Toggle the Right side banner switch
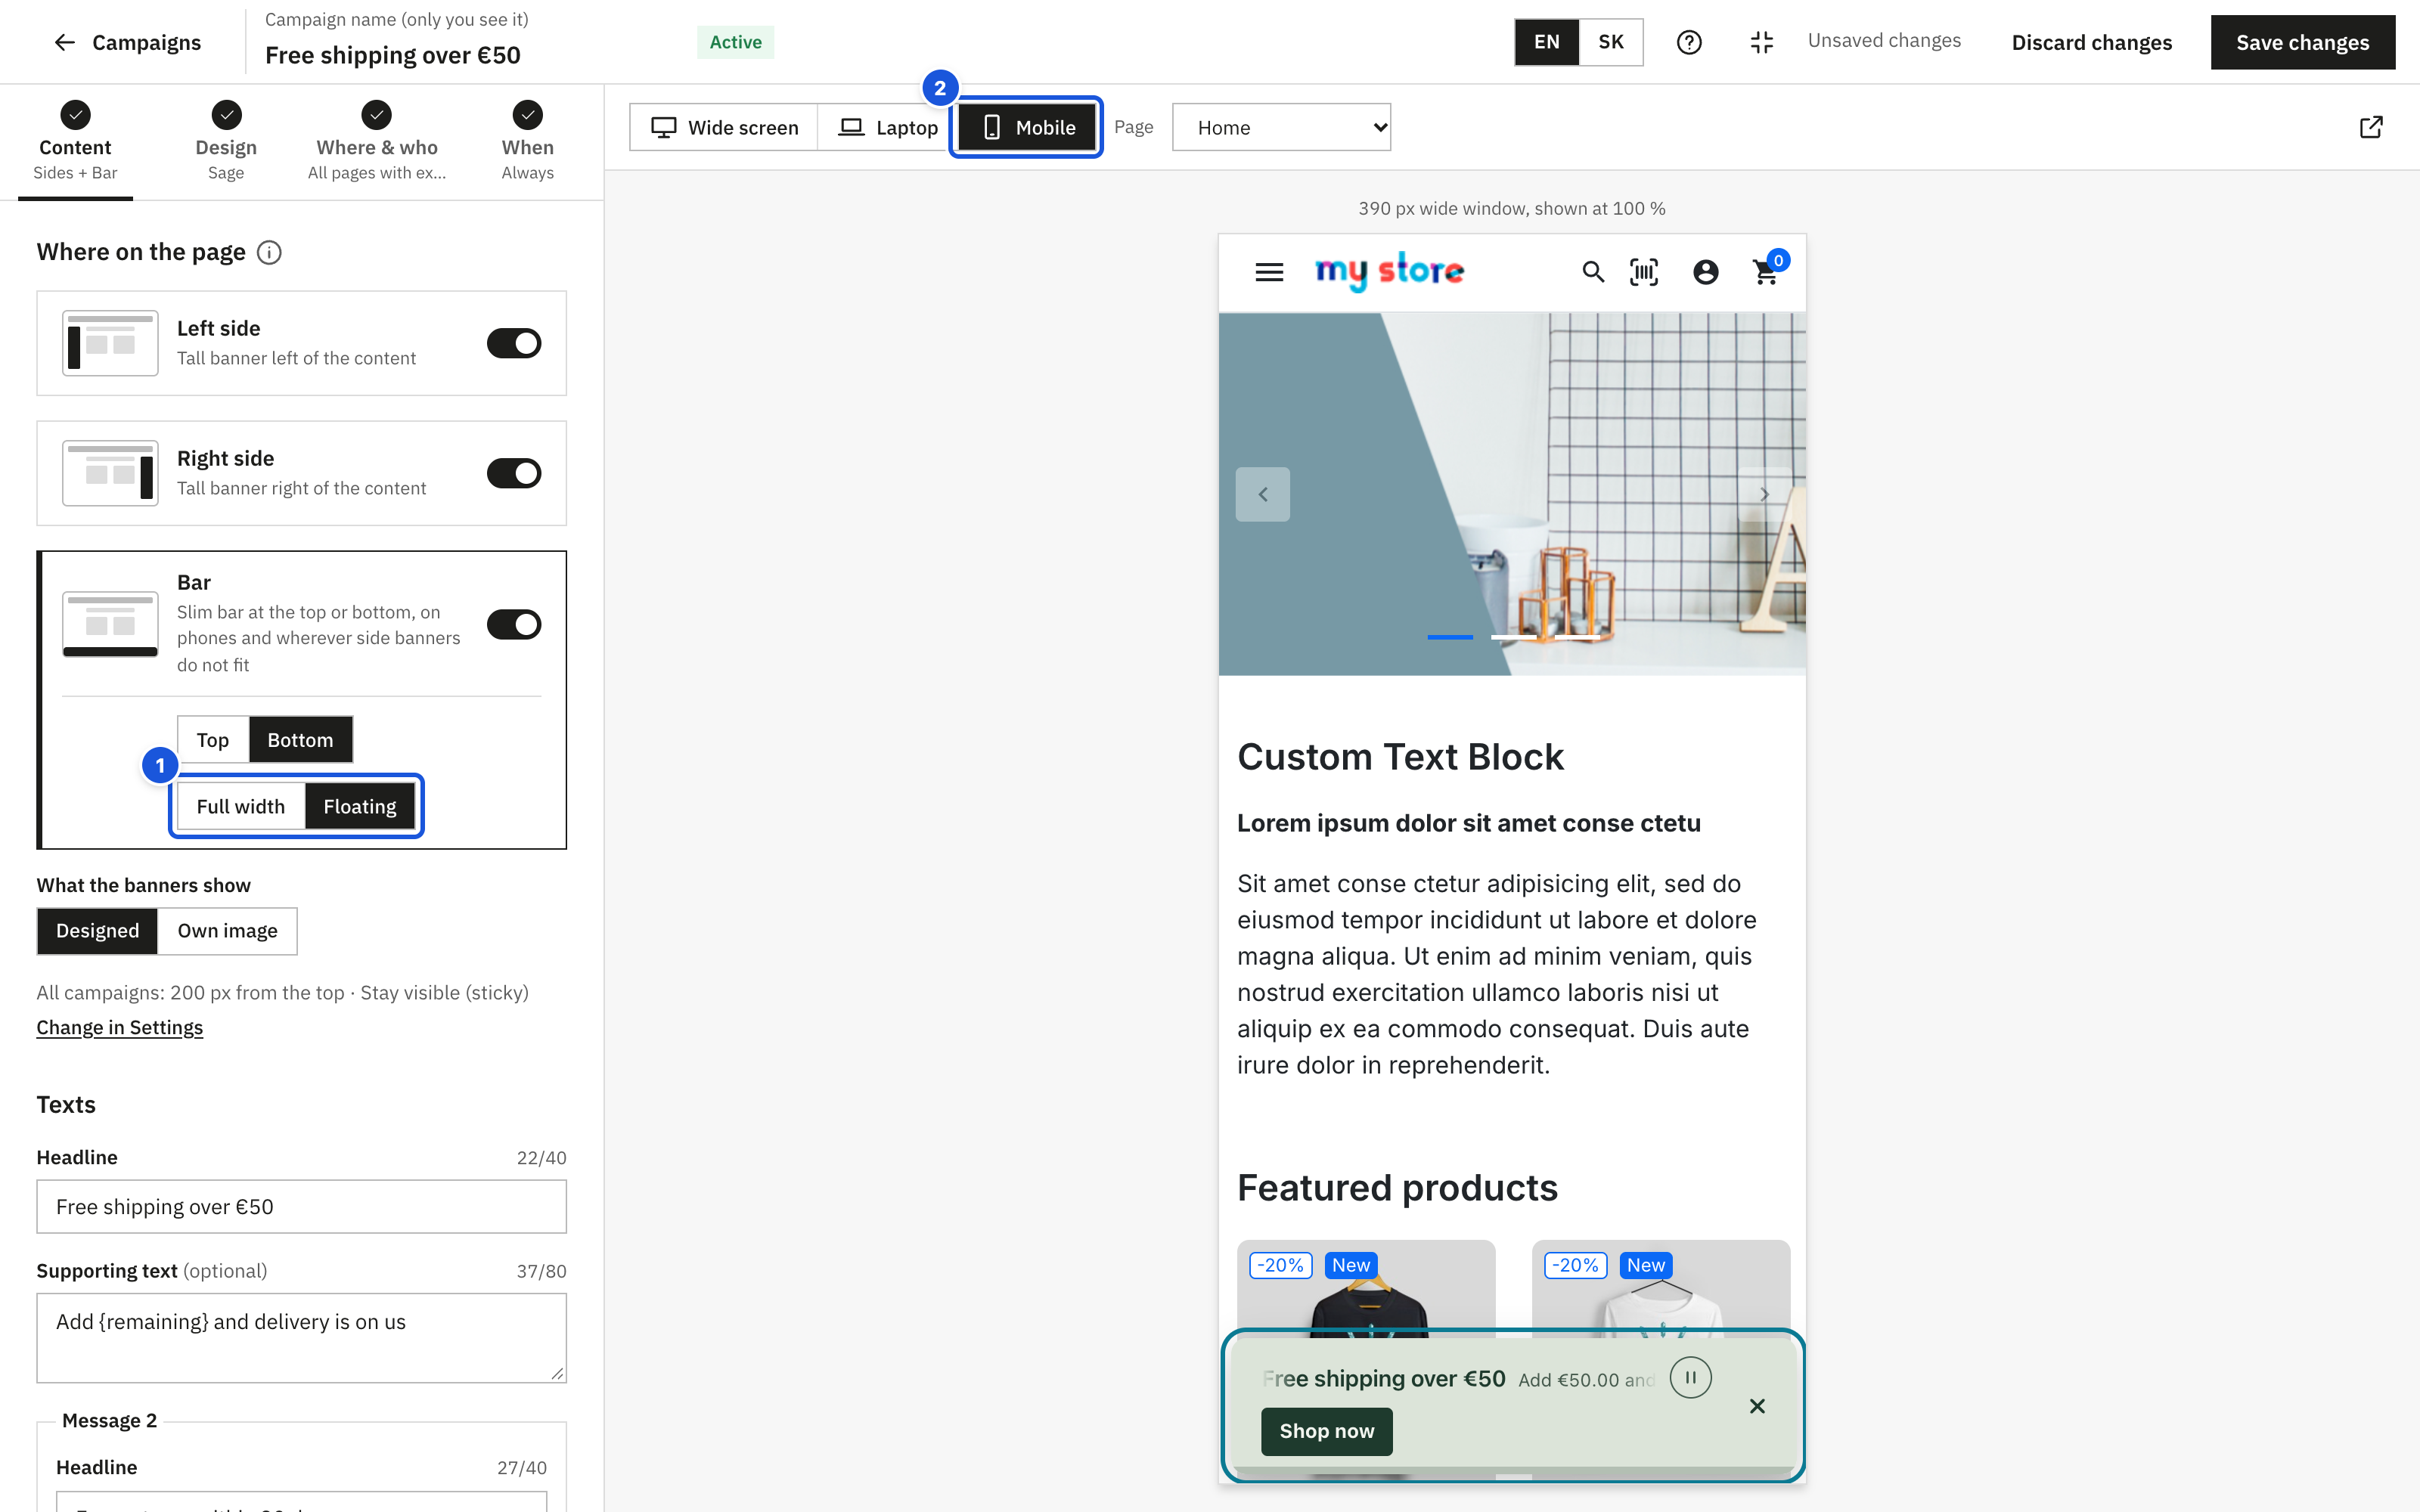Screen dimensions: 2420x1512 (x=514, y=473)
